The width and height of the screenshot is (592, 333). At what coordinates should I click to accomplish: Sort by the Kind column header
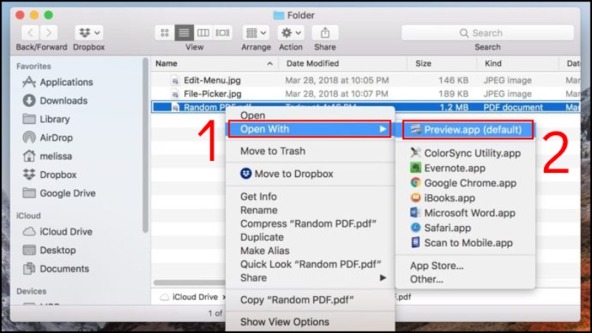517,63
